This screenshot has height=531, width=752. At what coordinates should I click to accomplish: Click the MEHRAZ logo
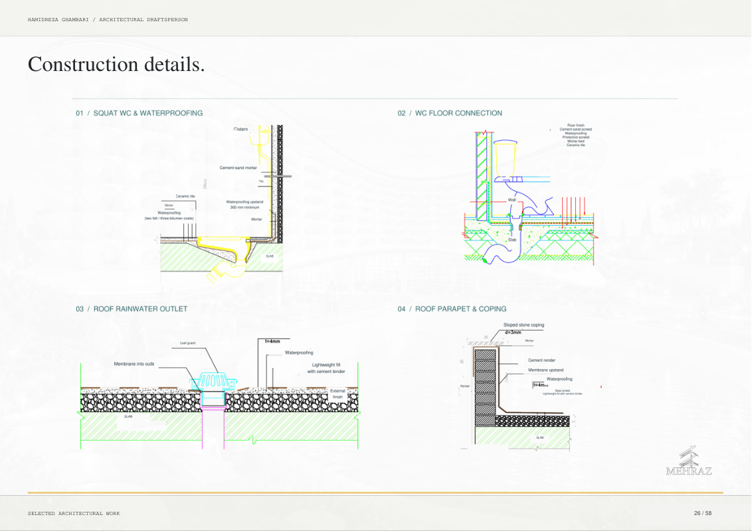(689, 461)
